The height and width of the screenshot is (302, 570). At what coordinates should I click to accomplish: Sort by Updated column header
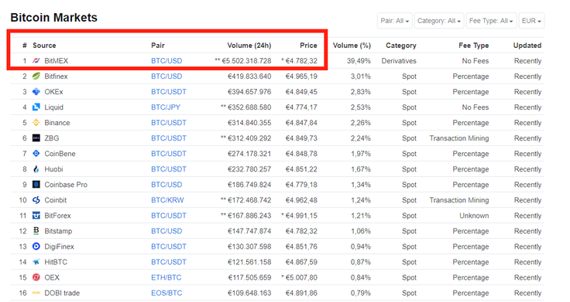coord(527,46)
